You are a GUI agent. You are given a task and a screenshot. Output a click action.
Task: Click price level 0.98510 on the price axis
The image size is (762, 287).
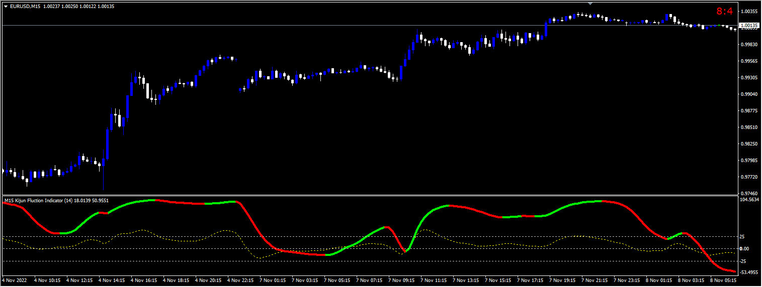point(749,127)
